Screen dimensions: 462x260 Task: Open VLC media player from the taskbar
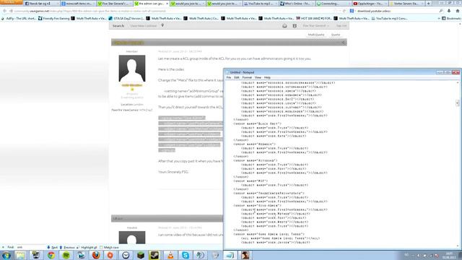(170, 255)
